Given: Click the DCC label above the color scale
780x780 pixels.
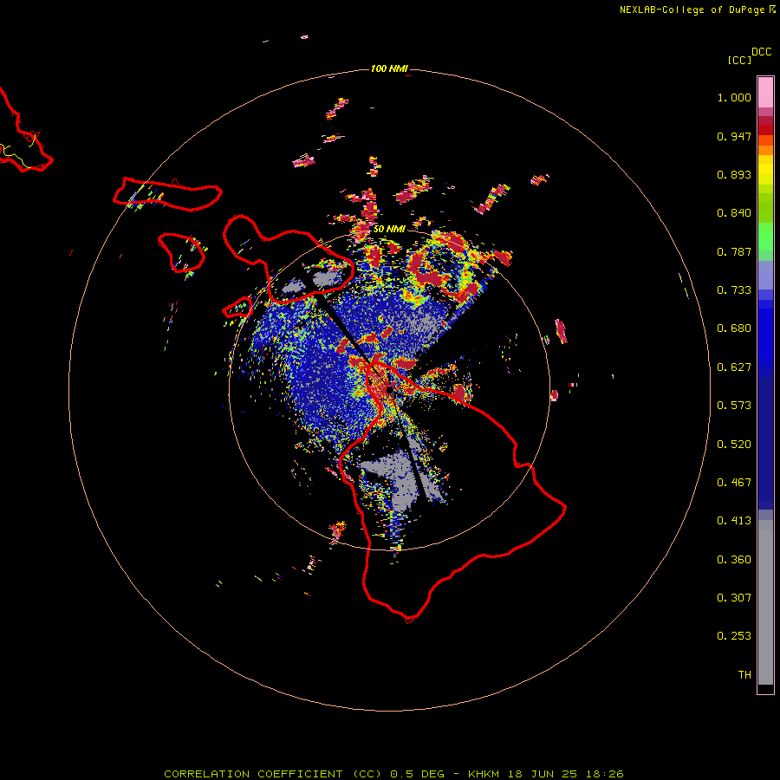Looking at the screenshot, I should (761, 52).
